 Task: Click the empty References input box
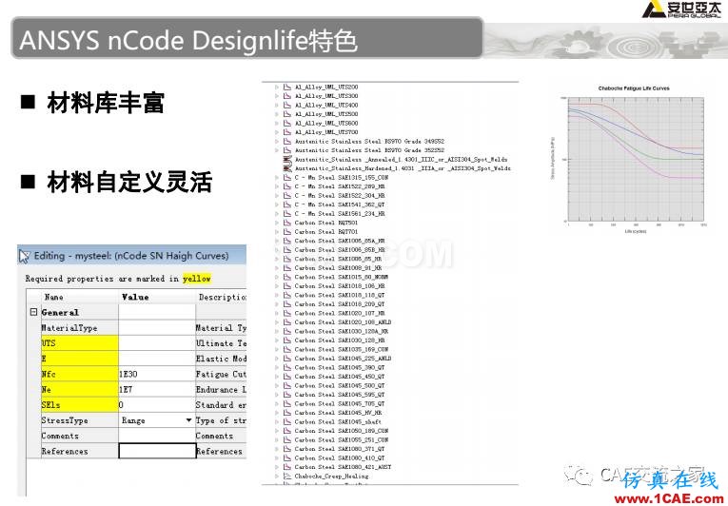click(157, 451)
